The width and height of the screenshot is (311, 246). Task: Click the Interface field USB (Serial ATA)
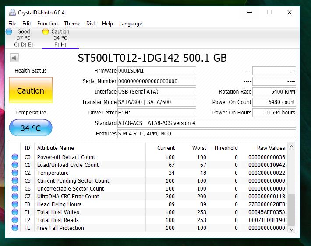tap(157, 92)
